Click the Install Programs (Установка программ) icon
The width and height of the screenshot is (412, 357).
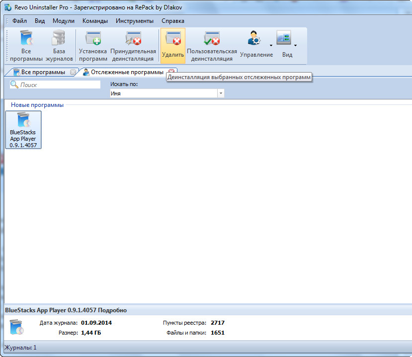93,45
